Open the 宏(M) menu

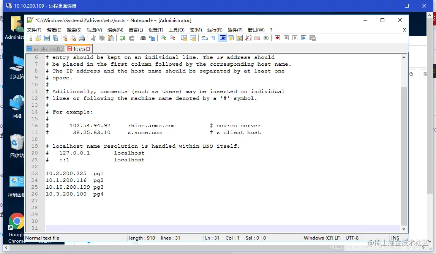pos(196,30)
